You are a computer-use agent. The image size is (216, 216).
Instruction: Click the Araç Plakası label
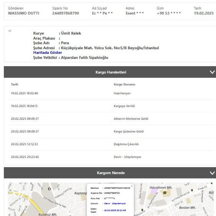point(44,38)
